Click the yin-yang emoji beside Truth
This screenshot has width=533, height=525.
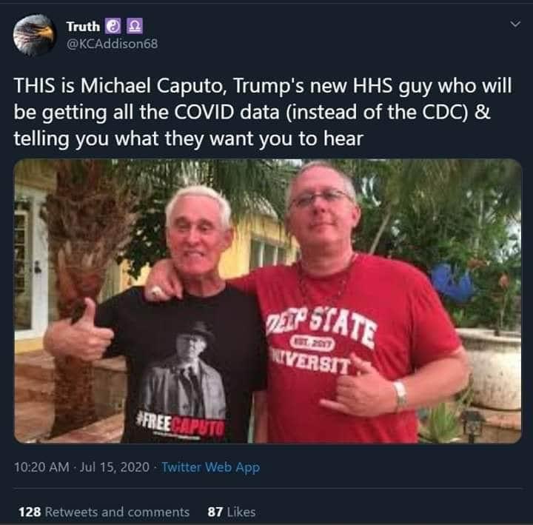pos(113,26)
